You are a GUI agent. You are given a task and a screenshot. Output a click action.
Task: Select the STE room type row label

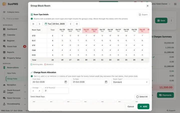(x=33, y=45)
